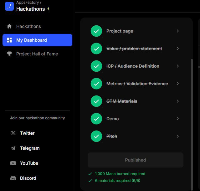Click the 6 materials required (6/6) text

[x=118, y=181]
